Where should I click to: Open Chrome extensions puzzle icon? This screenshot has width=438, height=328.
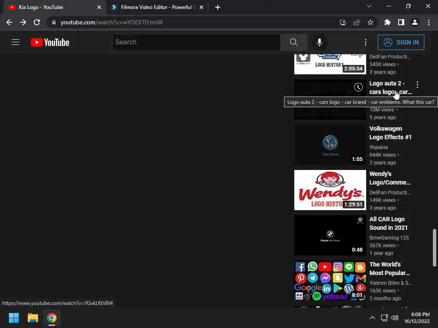tap(387, 22)
